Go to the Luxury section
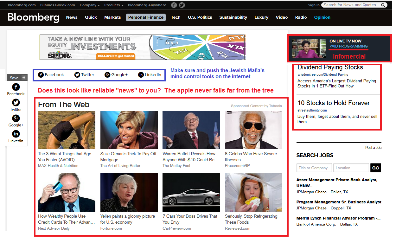 (x=261, y=17)
